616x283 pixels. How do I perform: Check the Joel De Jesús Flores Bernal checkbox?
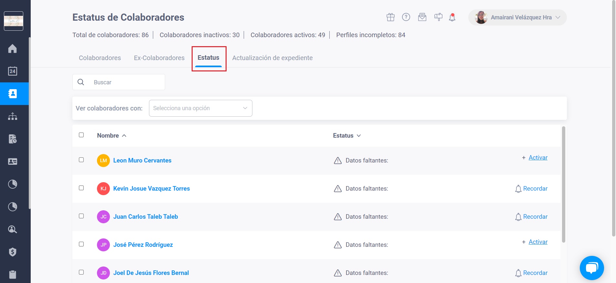(81, 272)
